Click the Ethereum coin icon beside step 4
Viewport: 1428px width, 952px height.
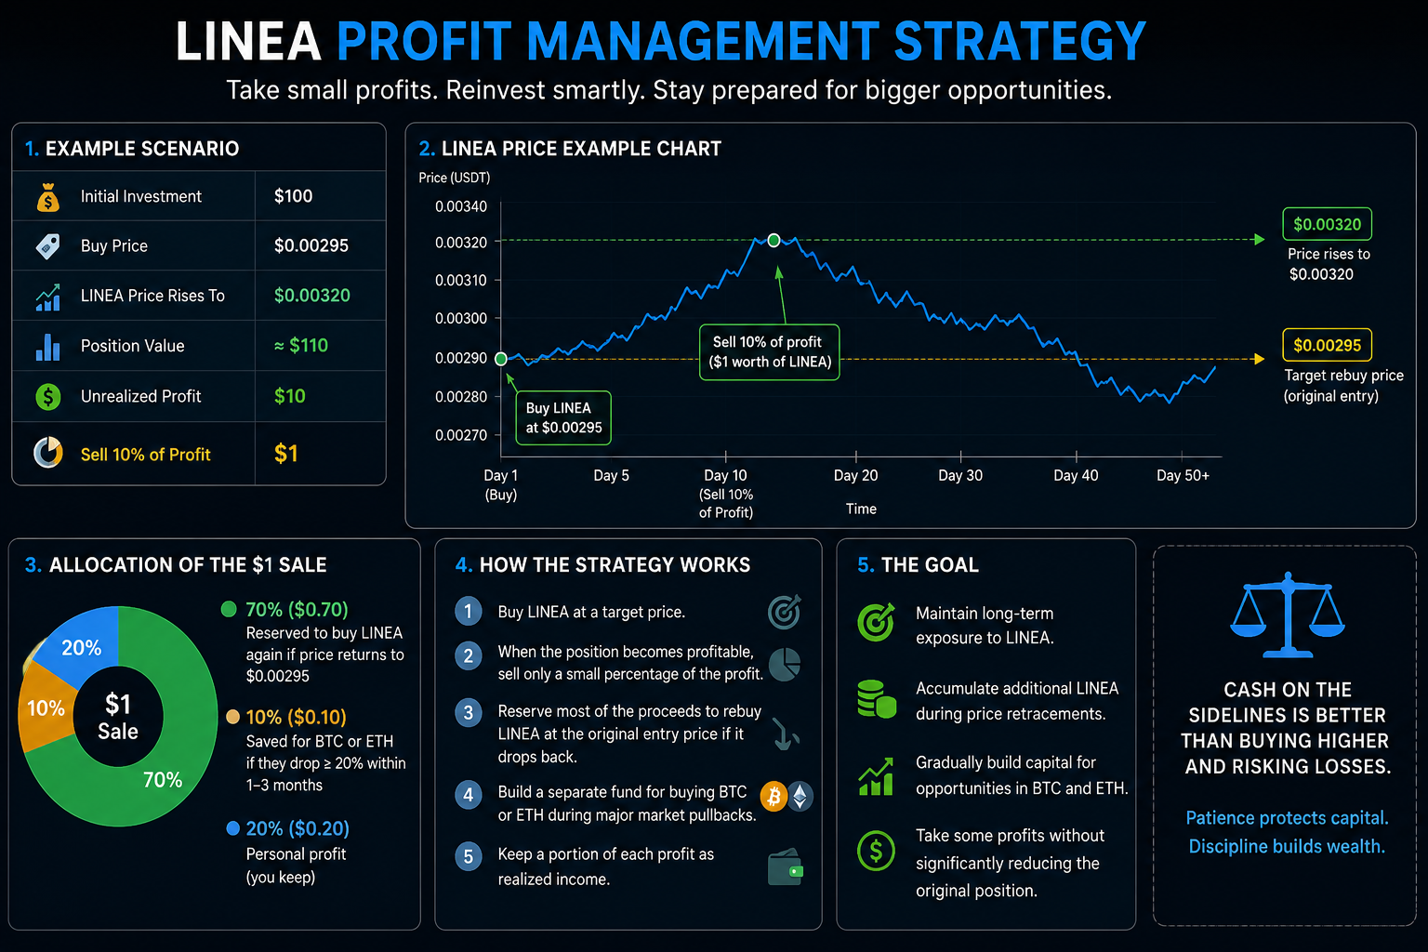tap(800, 796)
